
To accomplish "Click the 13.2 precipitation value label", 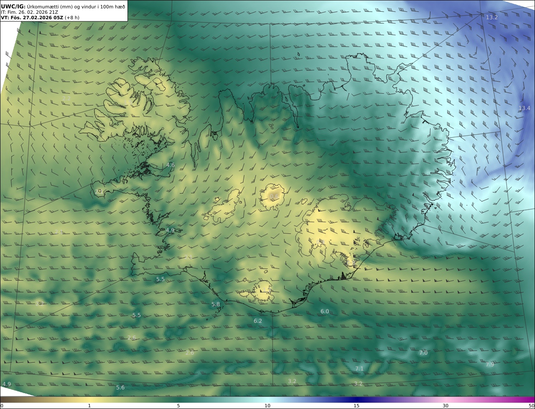I will pos(492,17).
